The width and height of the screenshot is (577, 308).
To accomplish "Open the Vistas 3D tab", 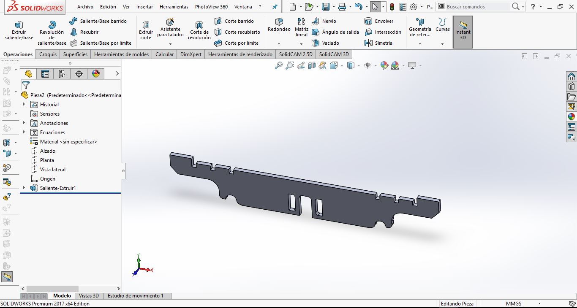I will pos(89,296).
